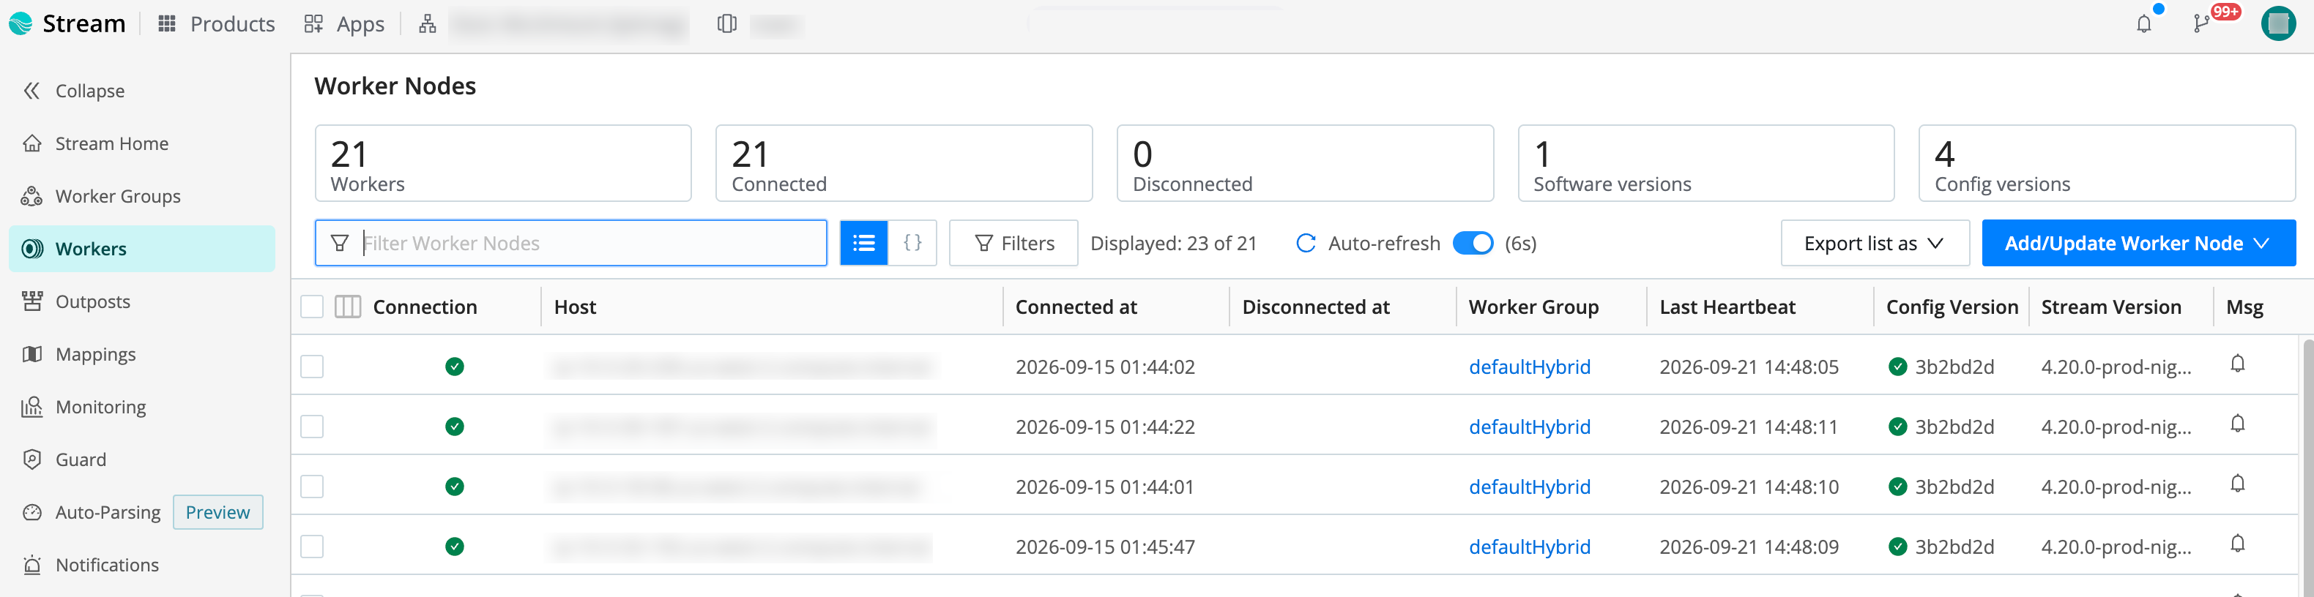
Task: Select the first worker row checkbox
Action: [x=312, y=367]
